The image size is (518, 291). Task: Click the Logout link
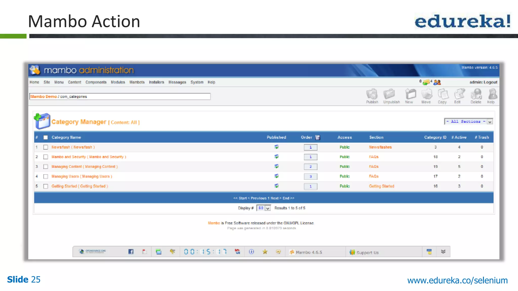[490, 82]
